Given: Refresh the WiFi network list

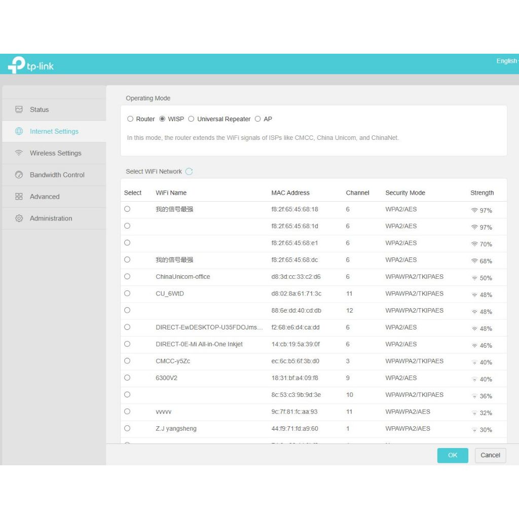Looking at the screenshot, I should (x=189, y=171).
